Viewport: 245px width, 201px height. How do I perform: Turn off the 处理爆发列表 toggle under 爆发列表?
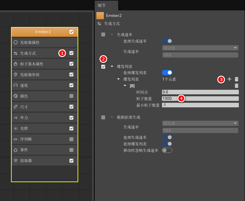(x=167, y=73)
